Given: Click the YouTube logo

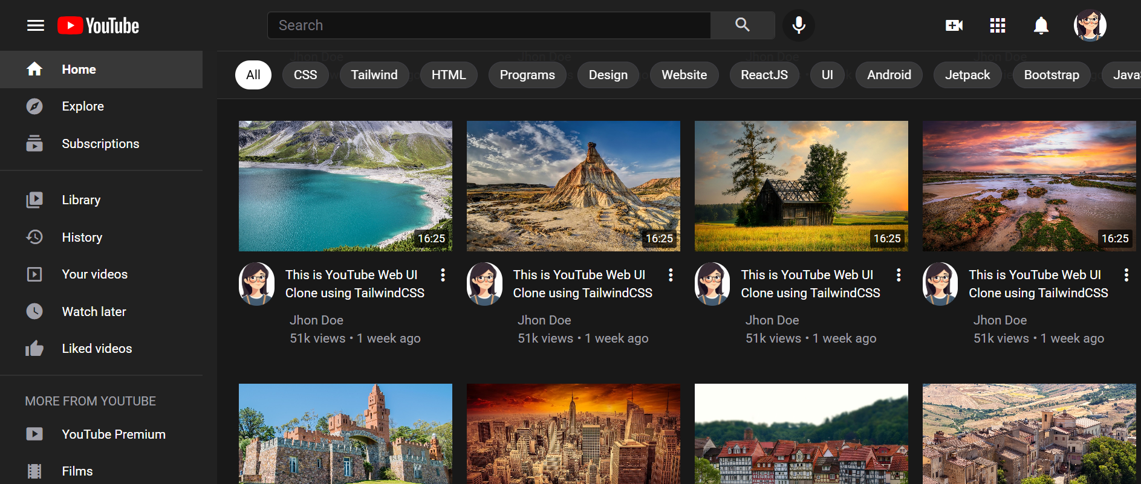Looking at the screenshot, I should coord(99,25).
